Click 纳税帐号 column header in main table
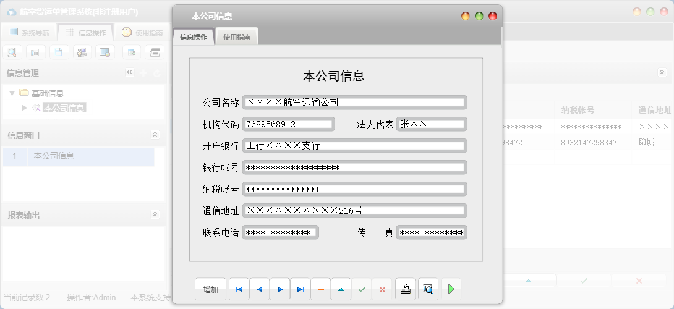The width and height of the screenshot is (674, 309). (578, 111)
